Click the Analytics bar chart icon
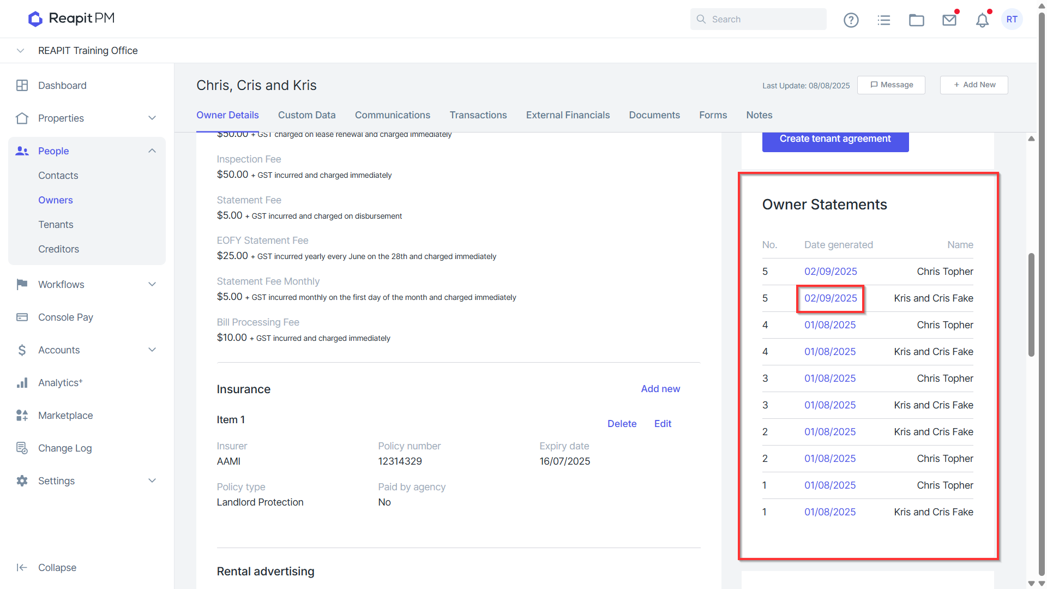Viewport: 1047px width, 589px height. [x=22, y=383]
